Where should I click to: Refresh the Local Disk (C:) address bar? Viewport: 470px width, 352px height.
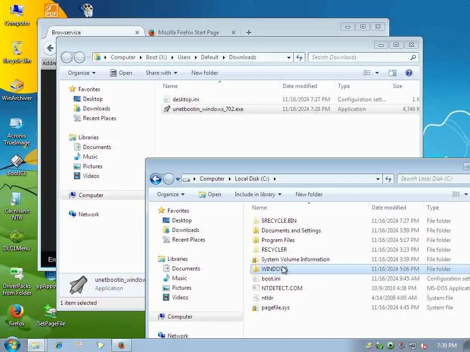[x=388, y=179]
